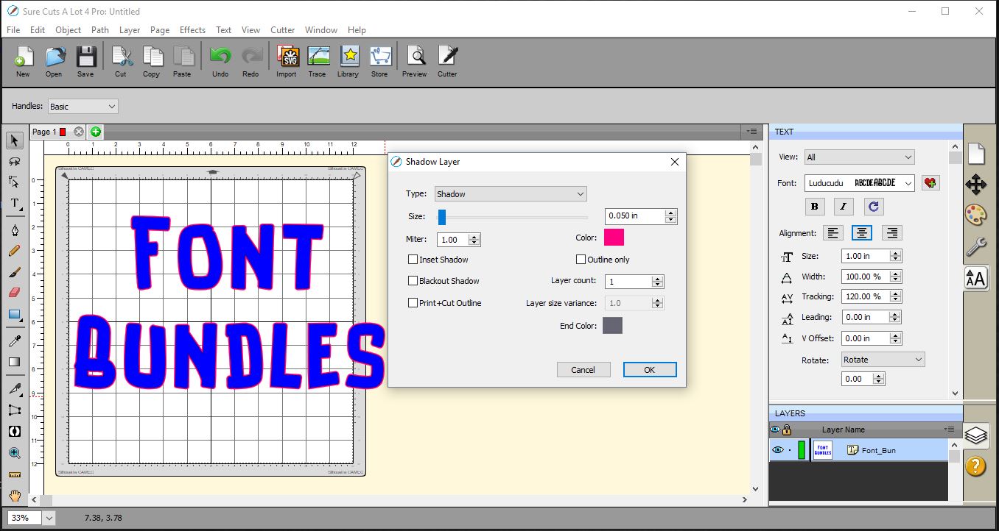Image resolution: width=999 pixels, height=531 pixels.
Task: Click the shadow Size slider handle
Action: [x=442, y=216]
